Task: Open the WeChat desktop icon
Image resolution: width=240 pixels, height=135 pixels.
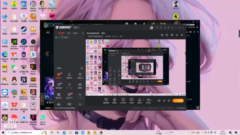Action: click(x=14, y=68)
